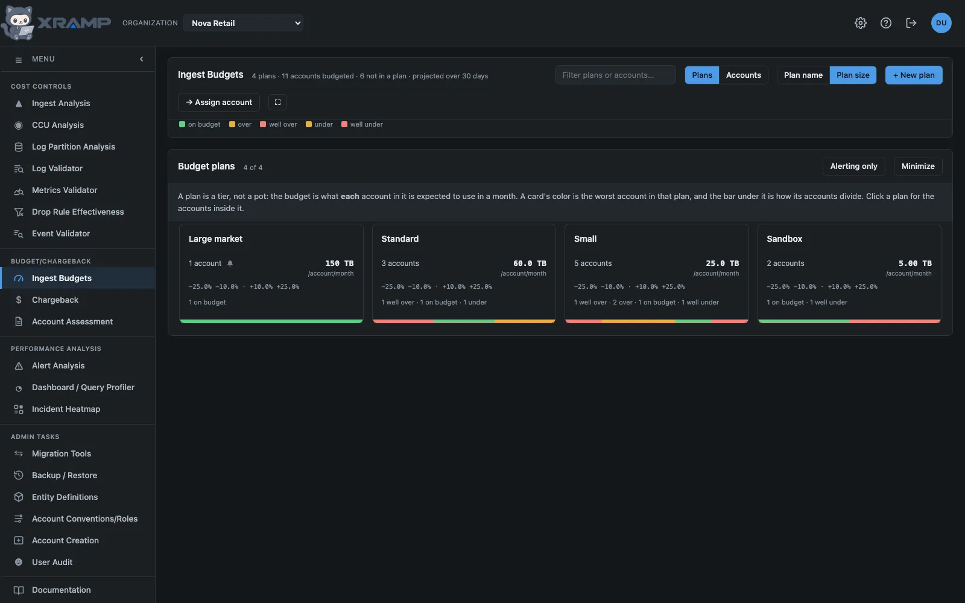Click the Standard plan status color bar
965x603 pixels.
[464, 321]
